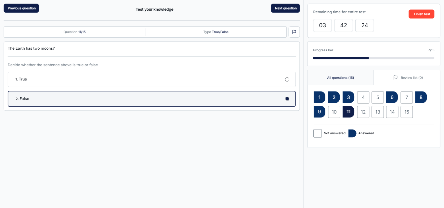This screenshot has width=444, height=208.
Task: Click the test progress bar
Action: tap(373, 58)
